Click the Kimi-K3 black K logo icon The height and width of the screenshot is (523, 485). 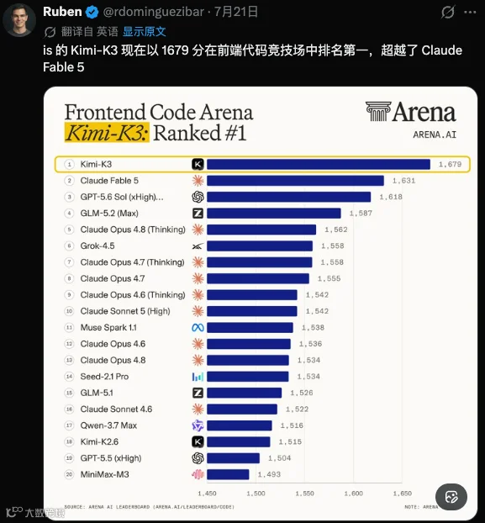tap(198, 164)
